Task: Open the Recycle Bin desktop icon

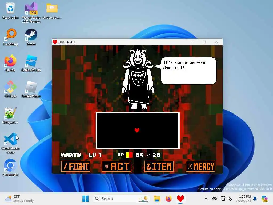Action: [10, 11]
